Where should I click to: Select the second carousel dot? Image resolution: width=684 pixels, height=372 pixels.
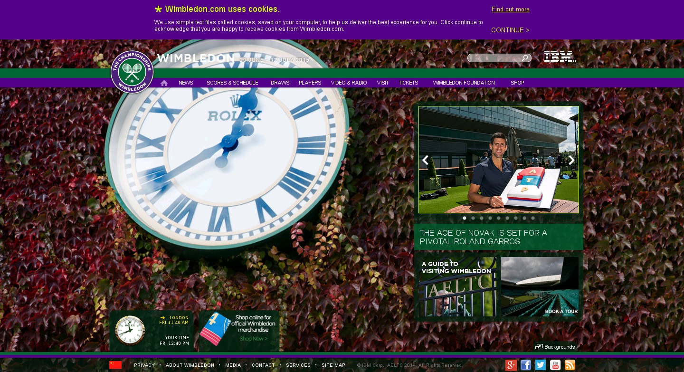point(473,218)
